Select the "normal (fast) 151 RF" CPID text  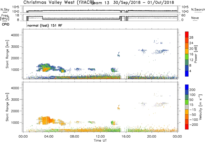[x=45, y=25]
